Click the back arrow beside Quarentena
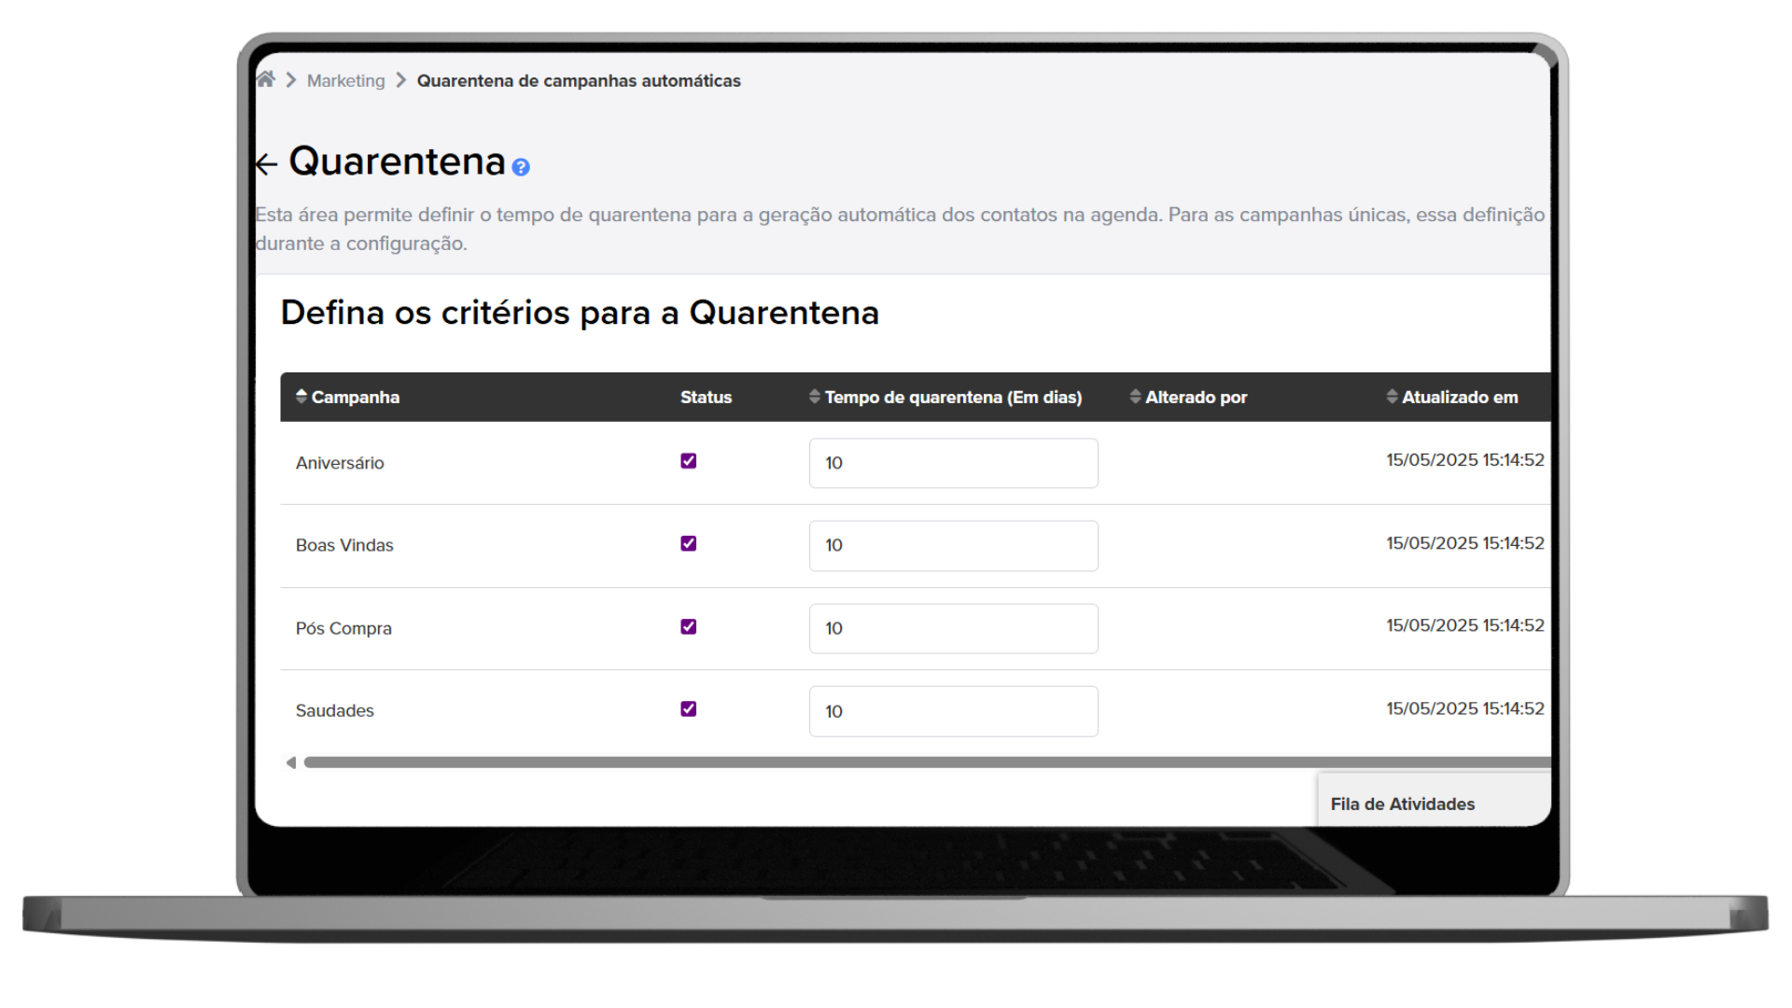Image resolution: width=1792 pixels, height=1008 pixels. click(266, 164)
